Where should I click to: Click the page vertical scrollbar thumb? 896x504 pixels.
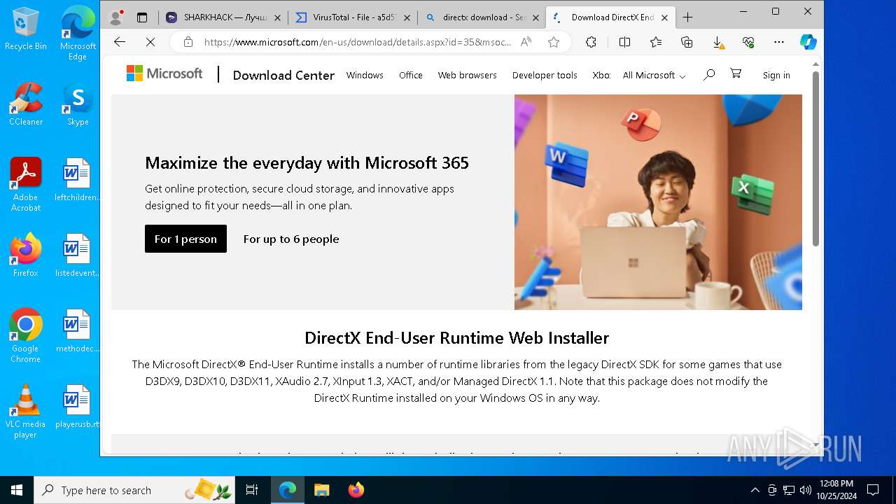click(815, 157)
